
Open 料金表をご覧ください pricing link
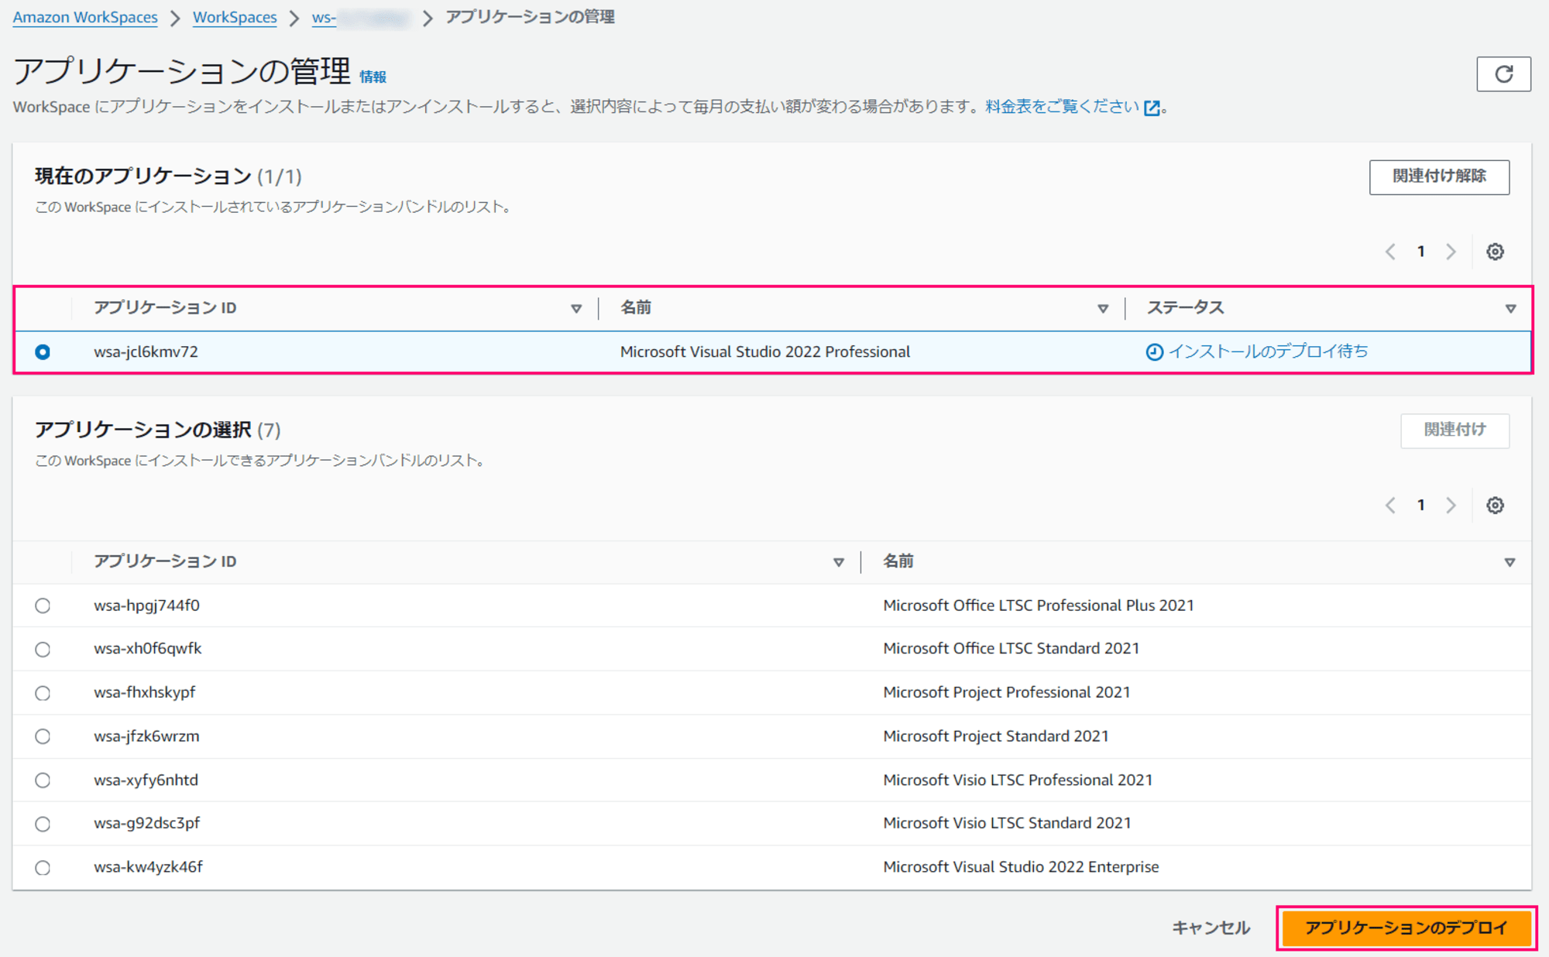click(1062, 107)
